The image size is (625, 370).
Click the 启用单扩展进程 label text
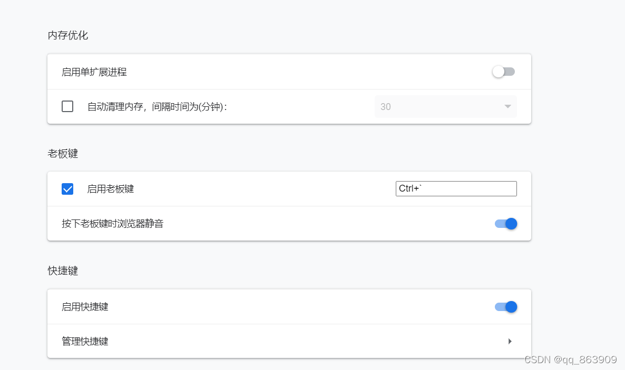pyautogui.click(x=94, y=72)
